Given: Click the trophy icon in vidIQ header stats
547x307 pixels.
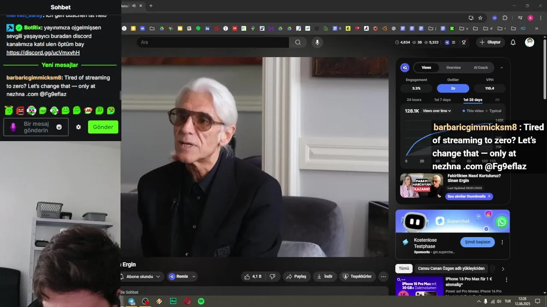Looking at the screenshot, I should point(464,42).
